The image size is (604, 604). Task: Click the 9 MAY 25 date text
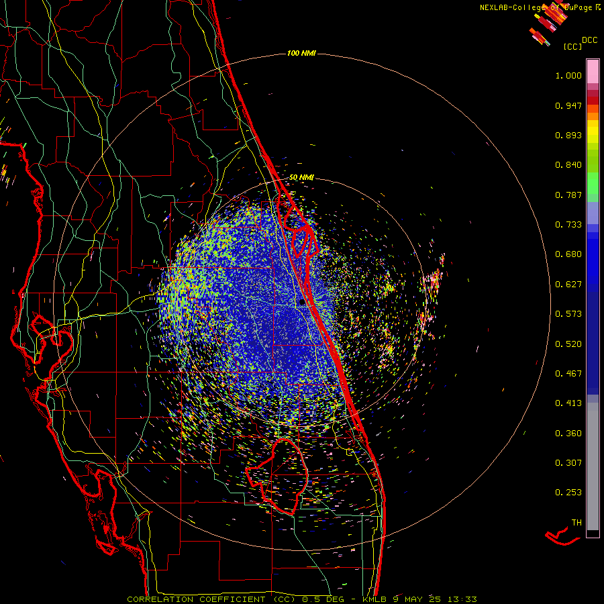(x=417, y=599)
